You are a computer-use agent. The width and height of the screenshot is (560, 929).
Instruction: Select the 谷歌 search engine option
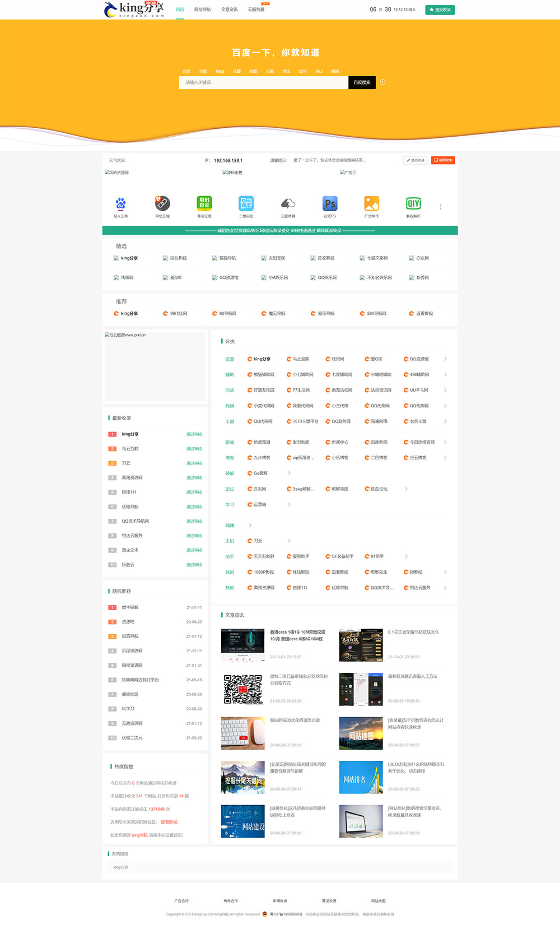pos(203,72)
